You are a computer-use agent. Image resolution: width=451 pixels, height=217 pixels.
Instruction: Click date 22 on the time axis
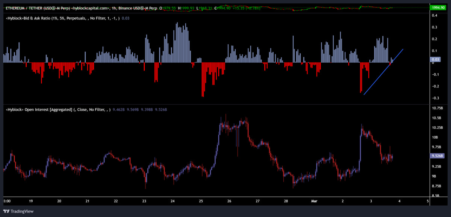tap(116, 201)
